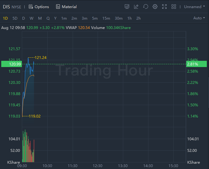This screenshot has height=169, width=209.
Task: Expand the Auto scale dropdown
Action: click(199, 18)
